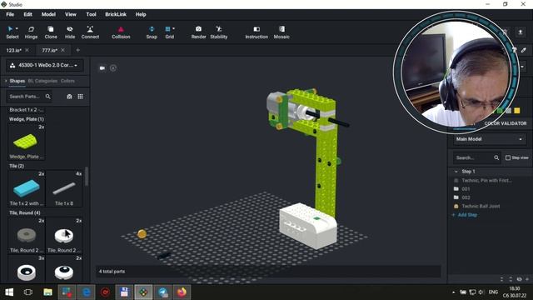Click the circular target icon beside camera

(113, 68)
